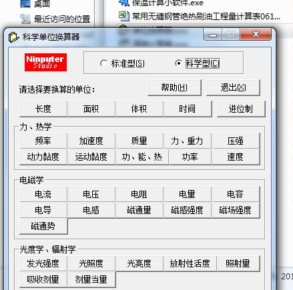Choose the 压强 unit button
The image size is (293, 290).
(x=236, y=141)
